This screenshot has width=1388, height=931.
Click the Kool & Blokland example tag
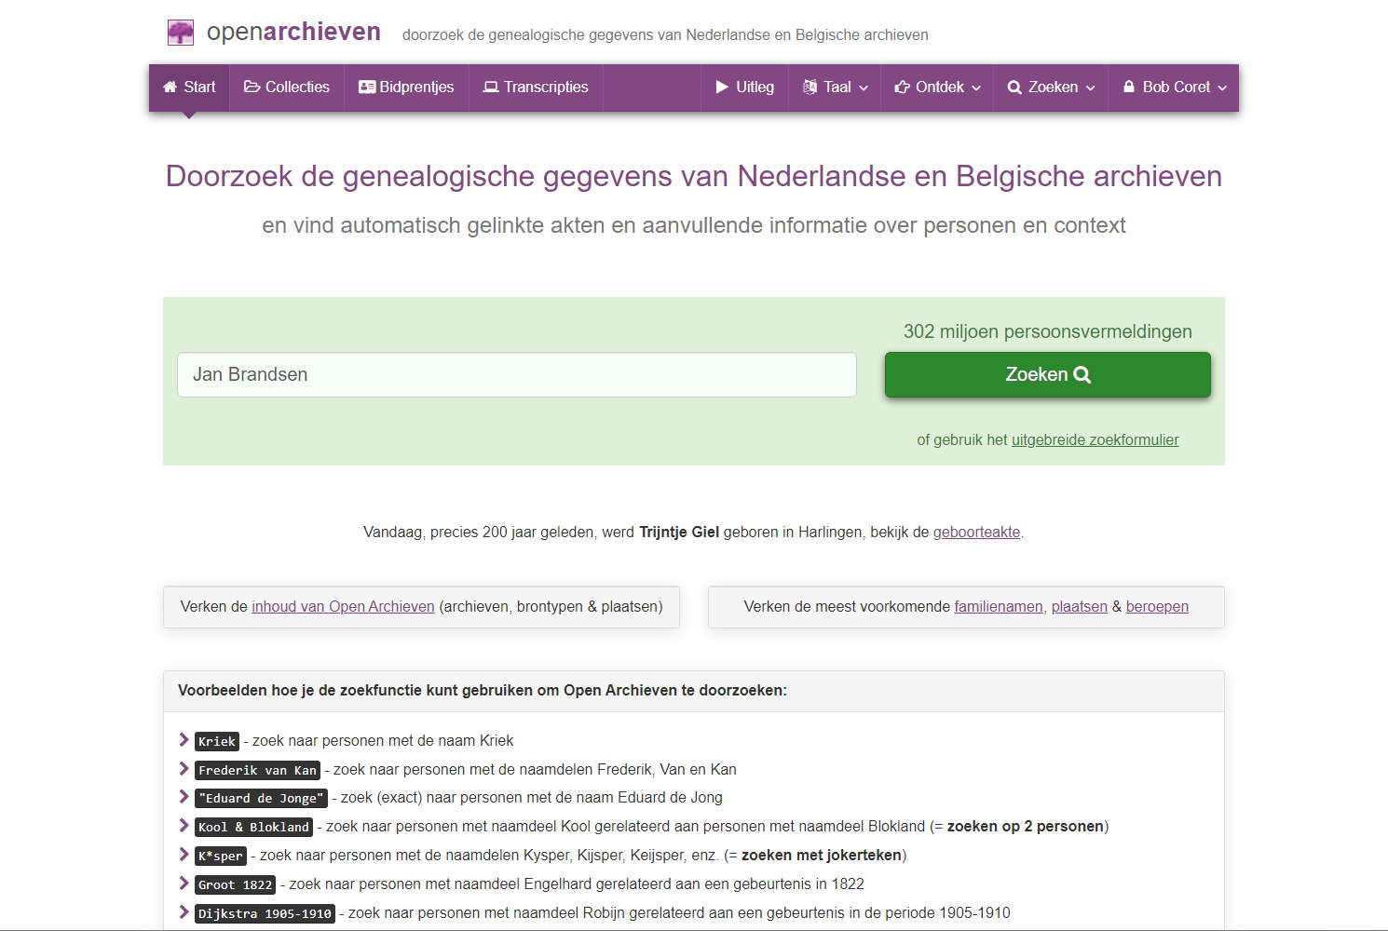coord(253,827)
